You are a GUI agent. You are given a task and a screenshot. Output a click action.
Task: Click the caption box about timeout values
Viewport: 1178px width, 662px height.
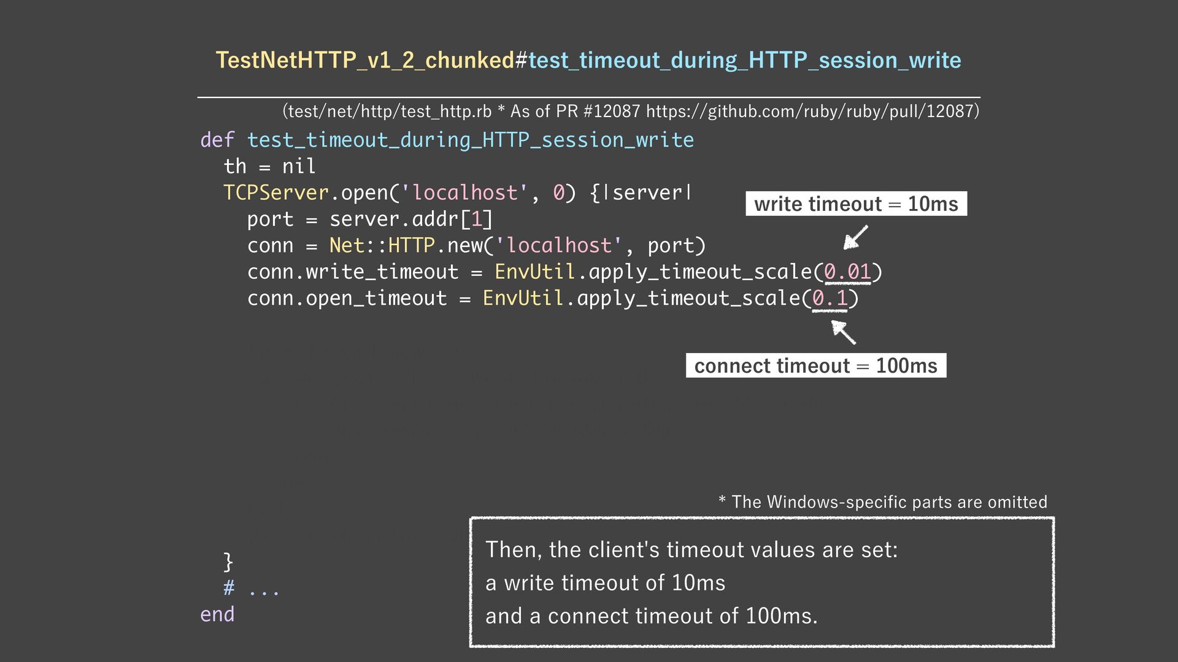pos(761,582)
